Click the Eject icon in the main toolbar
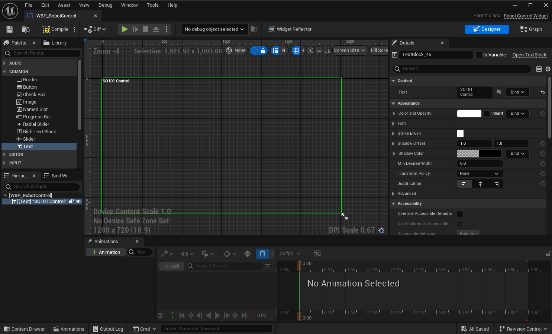This screenshot has height=334, width=552. [x=156, y=29]
